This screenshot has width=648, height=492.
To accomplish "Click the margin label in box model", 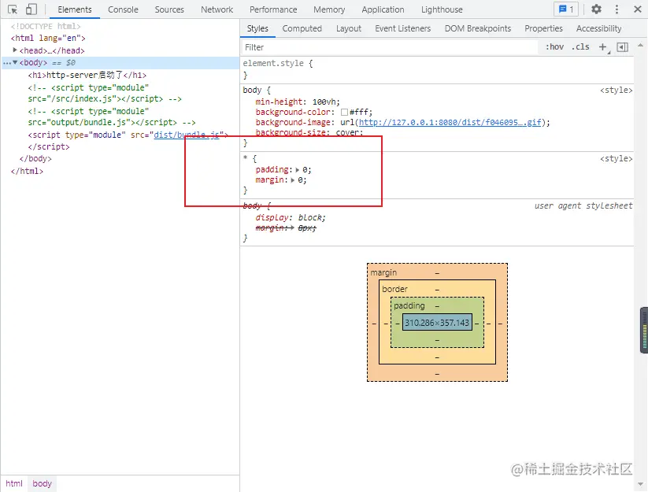I will tap(383, 272).
